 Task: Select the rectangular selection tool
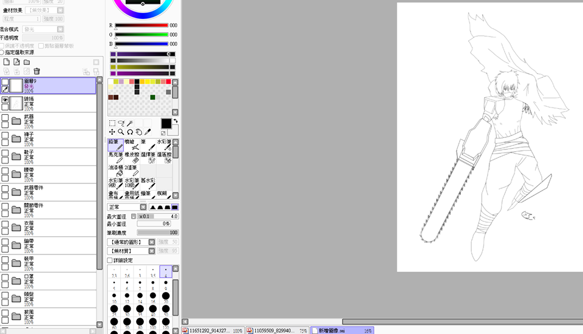[x=112, y=123]
